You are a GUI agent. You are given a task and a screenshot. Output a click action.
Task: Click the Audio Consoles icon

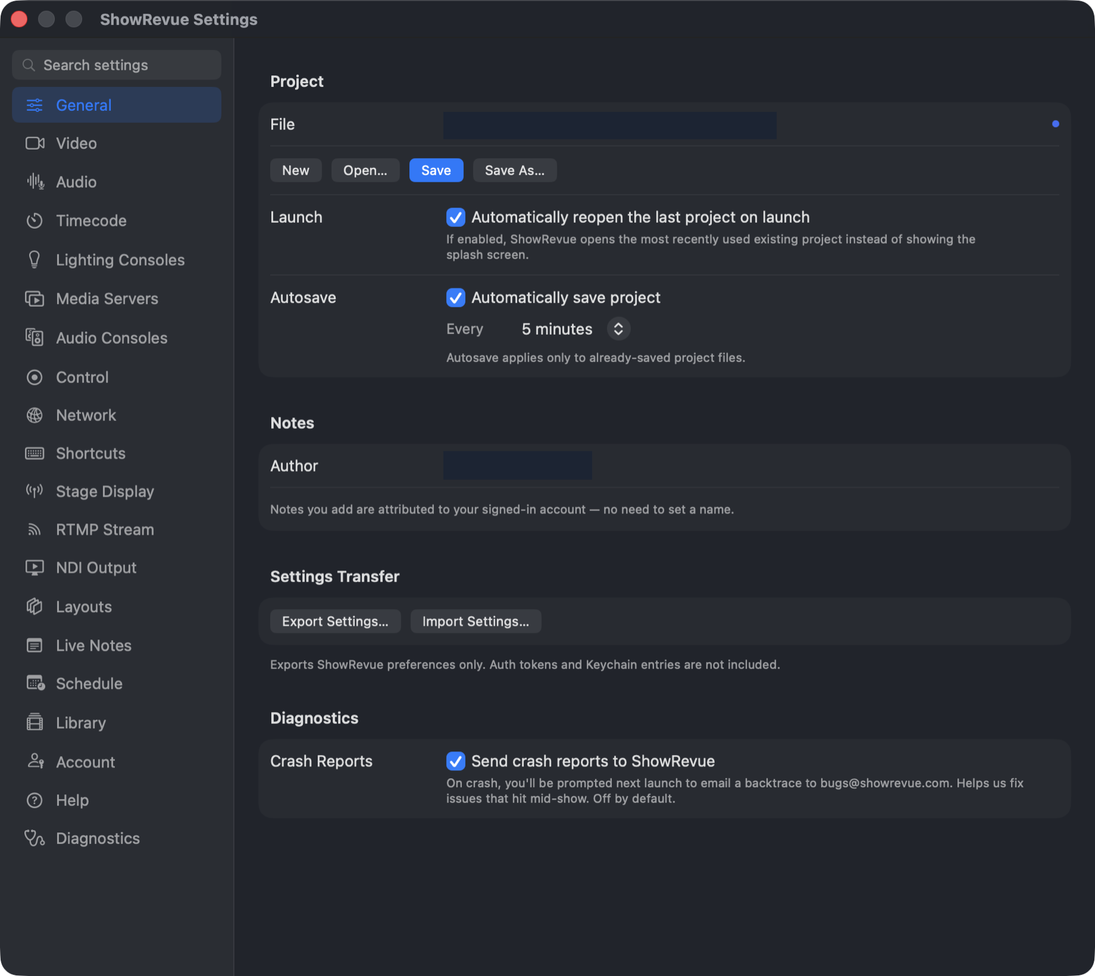[35, 338]
